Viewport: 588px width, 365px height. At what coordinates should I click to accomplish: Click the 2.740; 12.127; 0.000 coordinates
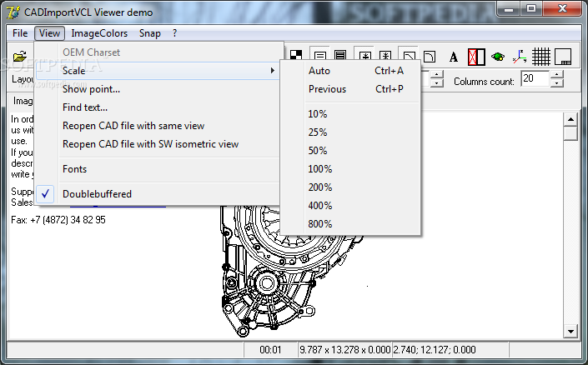435,350
